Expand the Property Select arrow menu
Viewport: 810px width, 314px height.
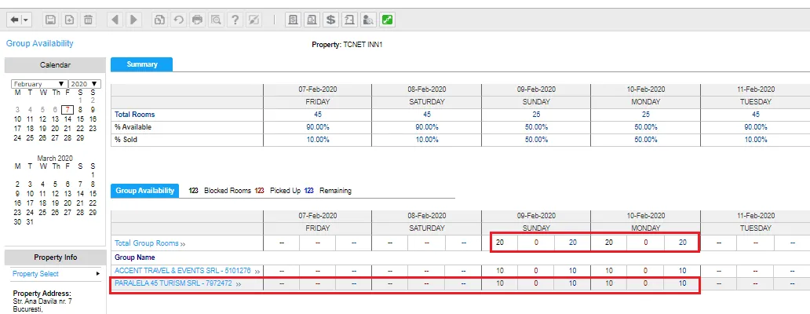pos(98,274)
